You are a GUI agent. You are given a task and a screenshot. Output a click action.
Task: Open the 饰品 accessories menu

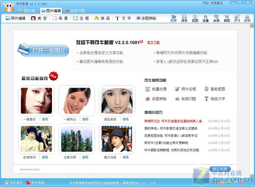(x=102, y=18)
